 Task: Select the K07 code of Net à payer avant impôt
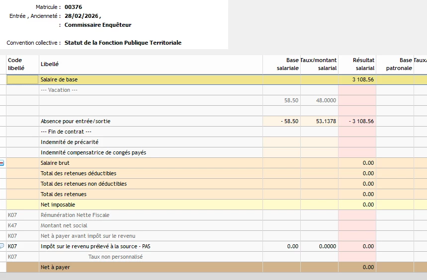pyautogui.click(x=12, y=236)
